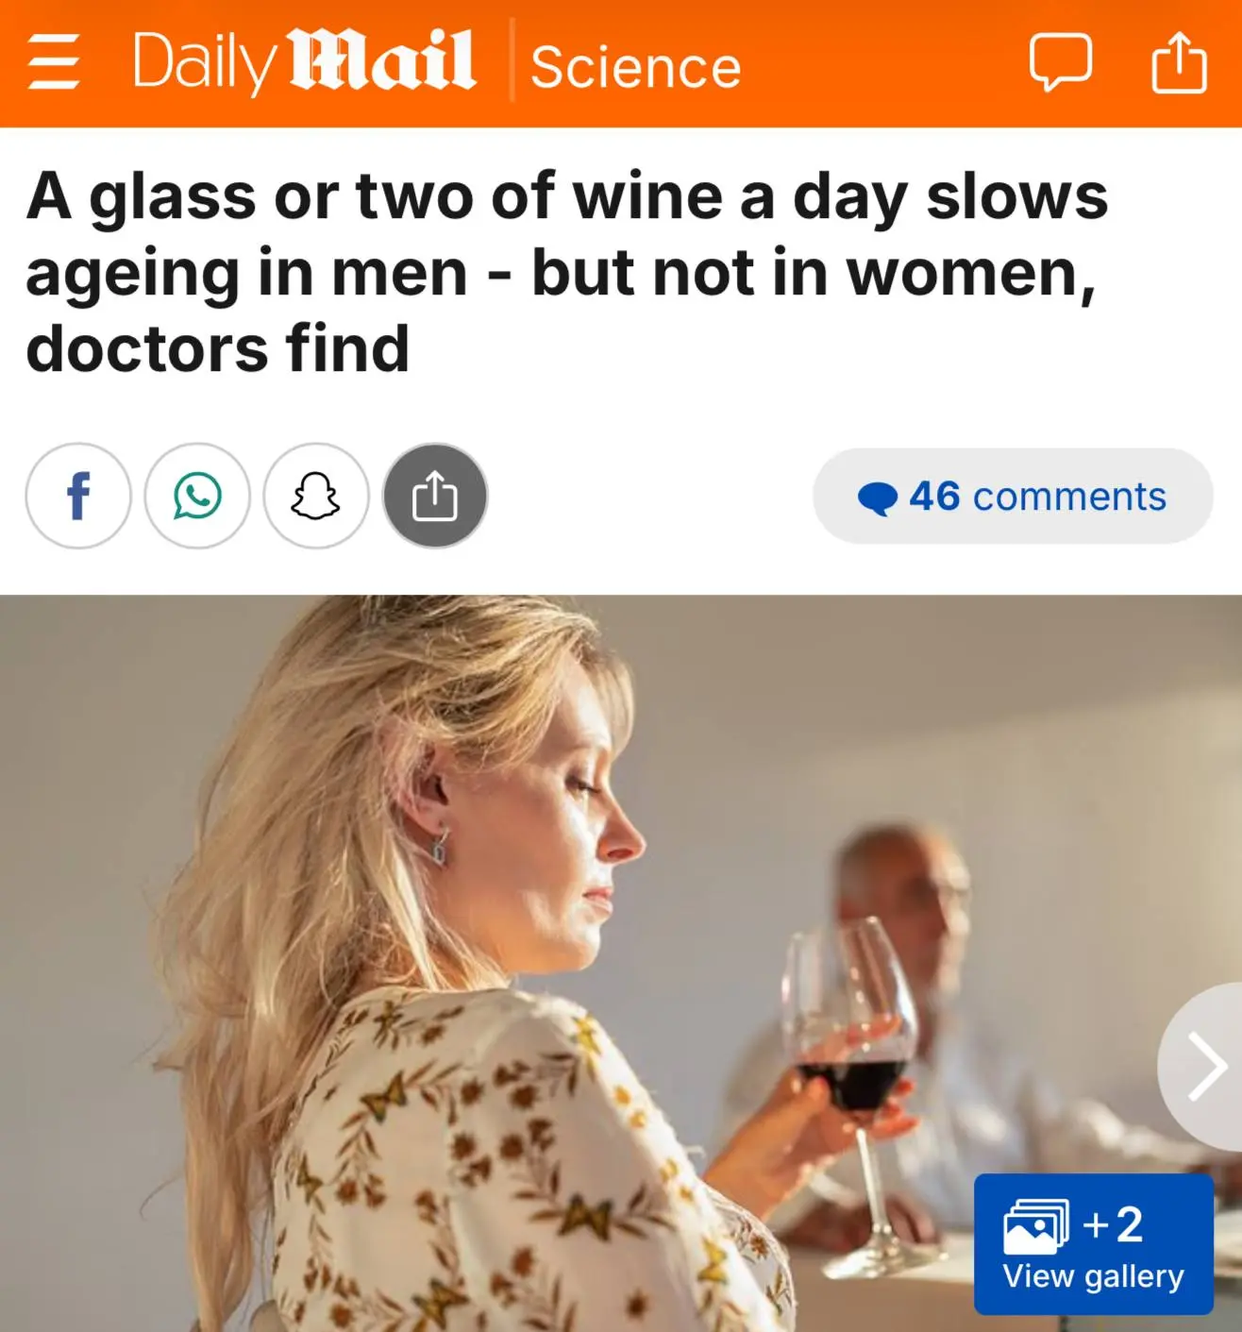Image resolution: width=1242 pixels, height=1332 pixels.
Task: Open the View gallery +2 button
Action: (x=1094, y=1244)
